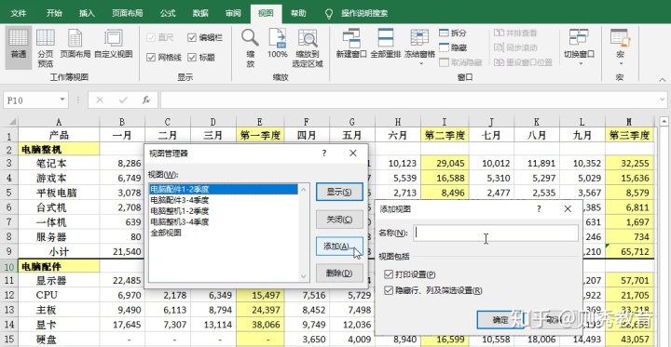Click Synchronous Scrolling (同步滚动)
The image size is (671, 347).
pos(515,47)
